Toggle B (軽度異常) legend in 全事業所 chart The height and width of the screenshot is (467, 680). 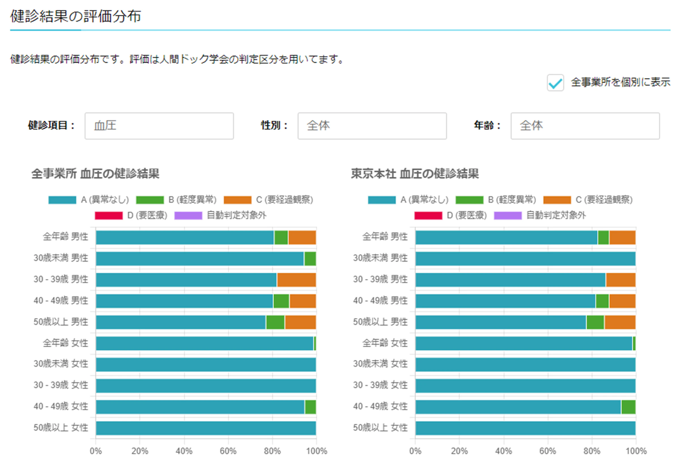[176, 200]
